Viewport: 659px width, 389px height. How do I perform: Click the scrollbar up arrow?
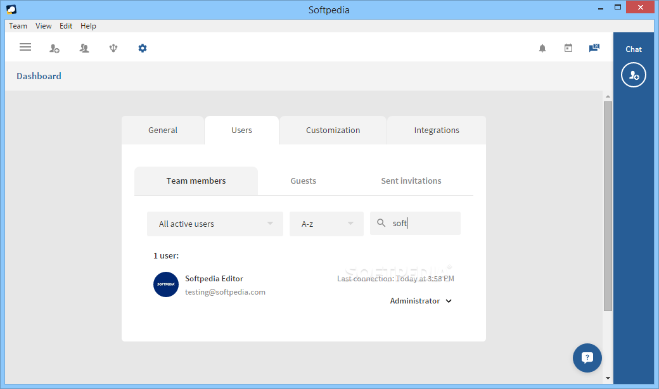coord(608,97)
